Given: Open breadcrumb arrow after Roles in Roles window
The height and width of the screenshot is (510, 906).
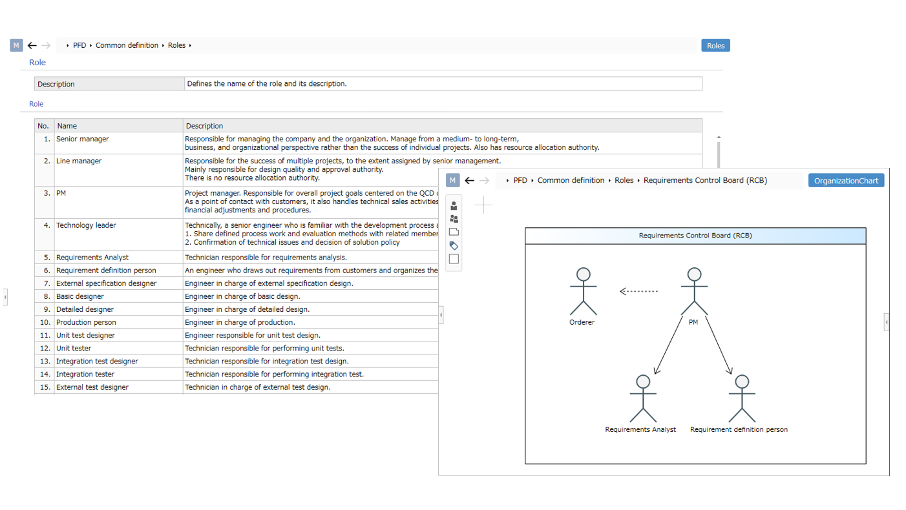Looking at the screenshot, I should (x=190, y=46).
